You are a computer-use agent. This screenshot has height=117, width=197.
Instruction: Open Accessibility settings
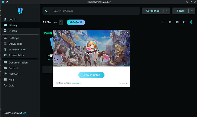(x=16, y=55)
